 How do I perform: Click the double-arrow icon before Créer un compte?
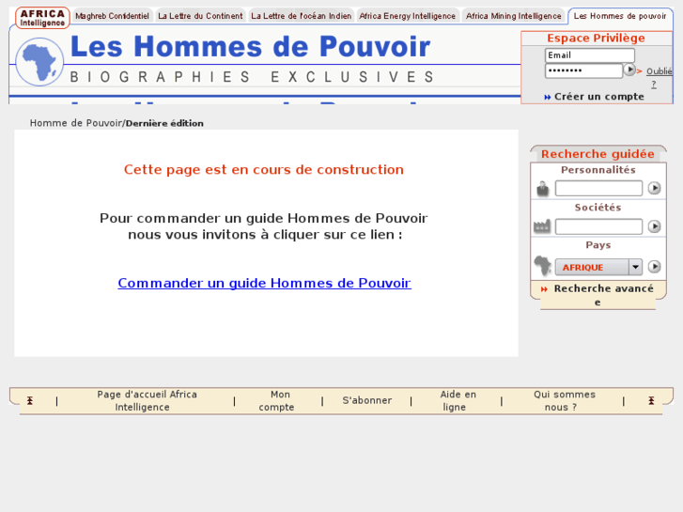pyautogui.click(x=547, y=97)
